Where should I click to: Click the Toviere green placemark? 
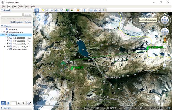click(72, 68)
